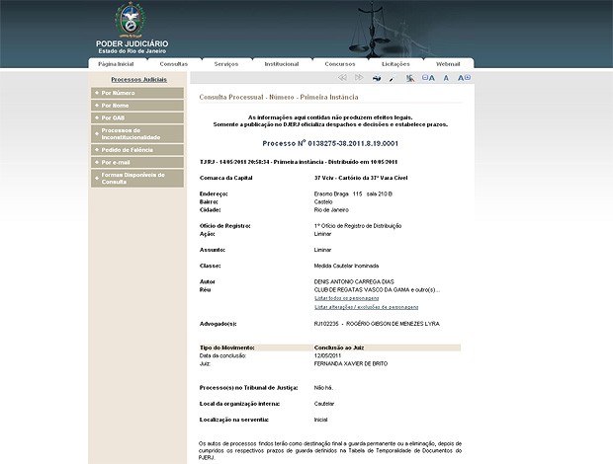Reset font size with plain A icon
Image resolution: width=613 pixels, height=464 pixels.
click(x=446, y=77)
